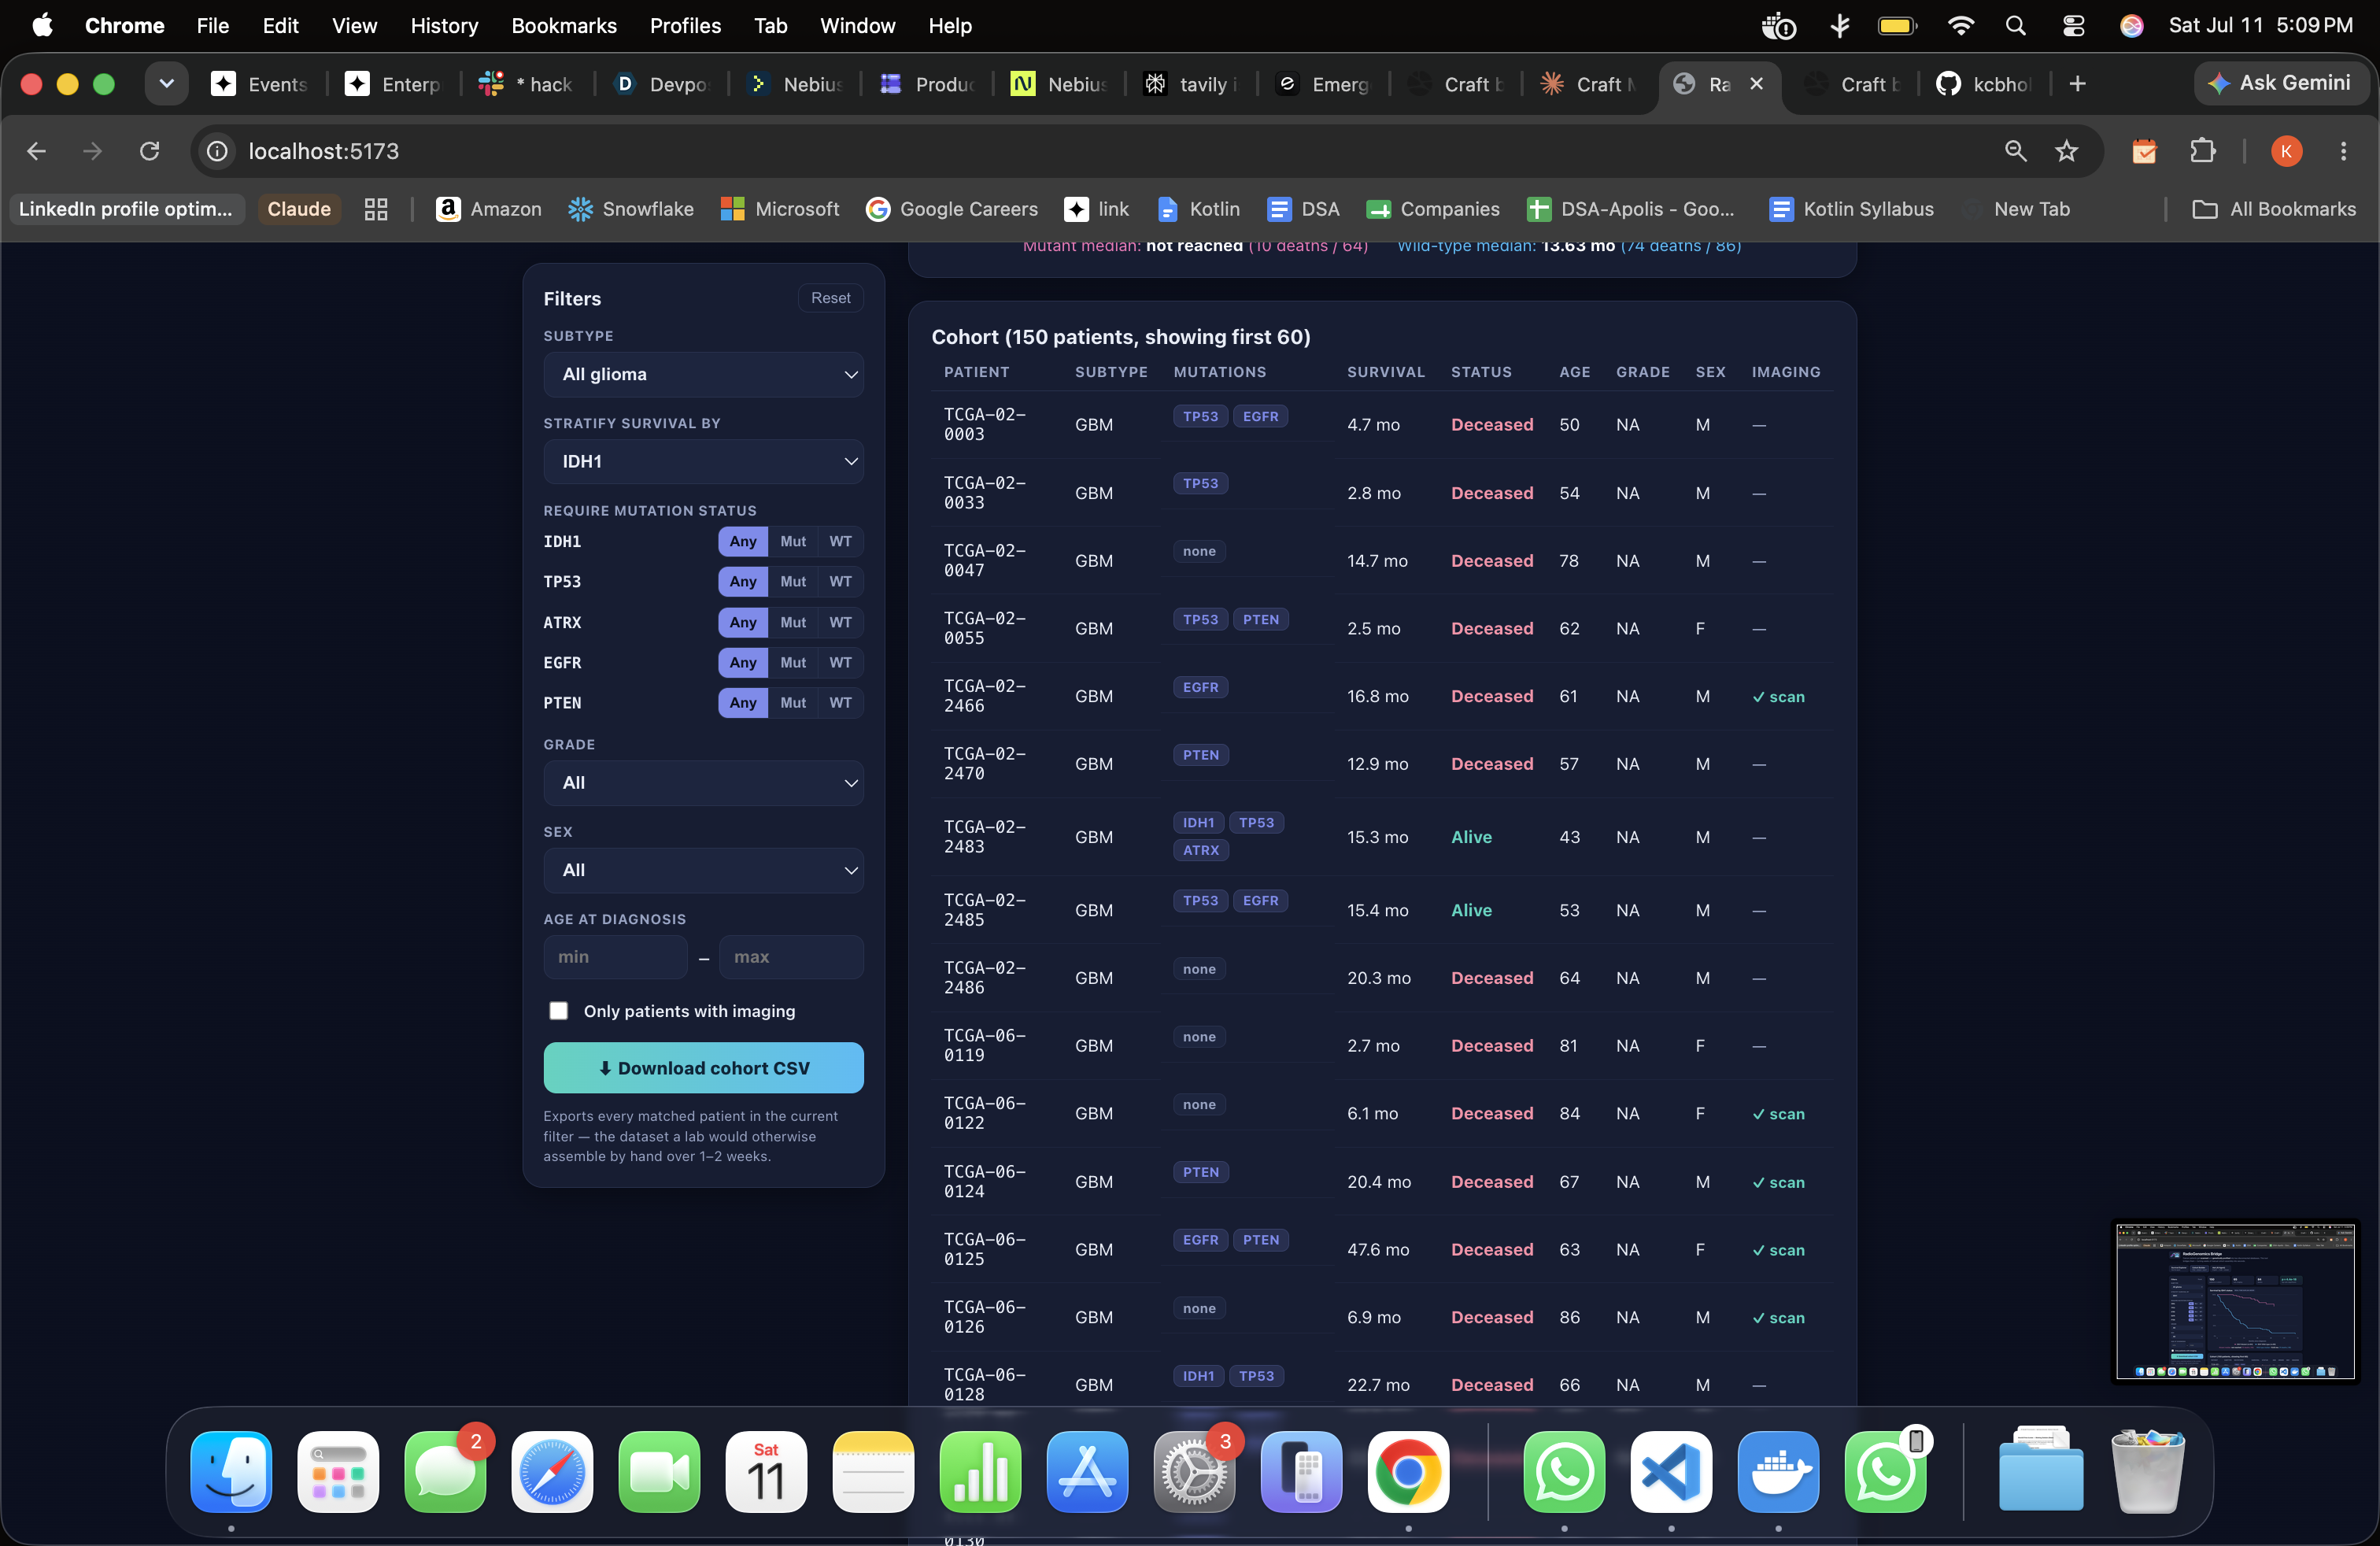Open All Bookmarks folder
The image size is (2380, 1546).
[2273, 209]
